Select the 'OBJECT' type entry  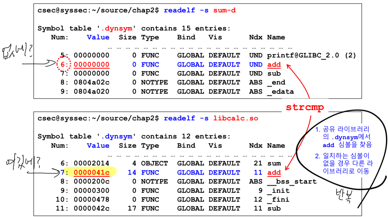pyautogui.click(x=154, y=163)
